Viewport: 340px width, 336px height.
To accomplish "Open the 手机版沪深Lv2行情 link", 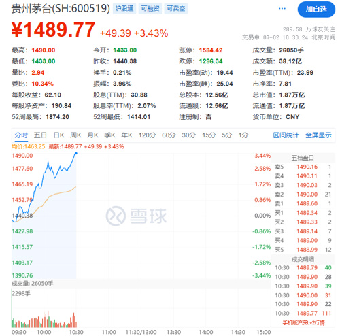I will pyautogui.click(x=304, y=322).
